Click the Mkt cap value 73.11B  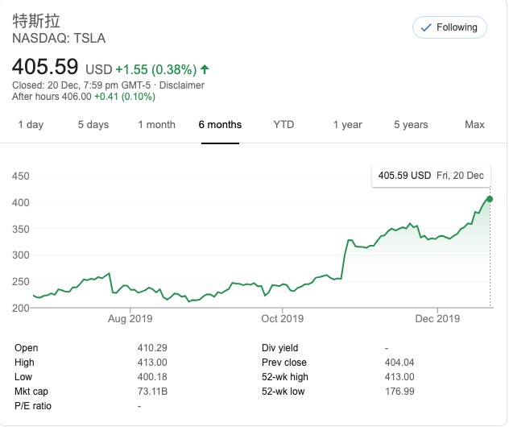pos(152,392)
